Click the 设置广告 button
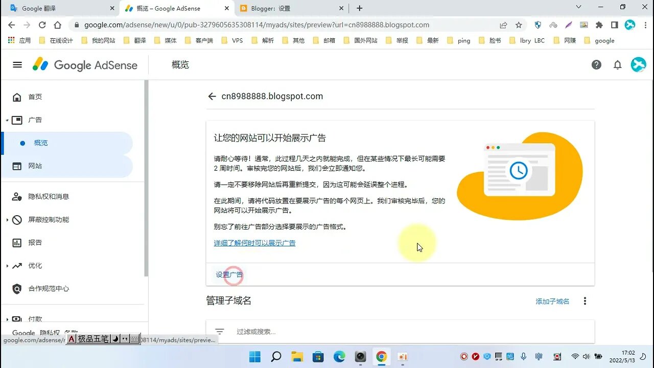 coord(229,274)
